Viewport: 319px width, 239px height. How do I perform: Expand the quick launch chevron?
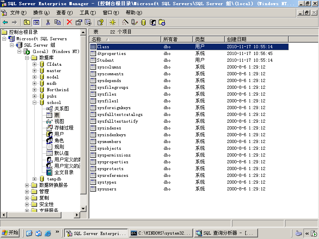pos(57,232)
